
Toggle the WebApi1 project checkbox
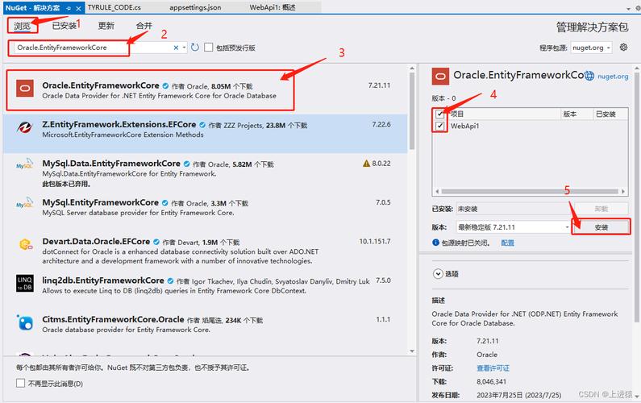440,126
